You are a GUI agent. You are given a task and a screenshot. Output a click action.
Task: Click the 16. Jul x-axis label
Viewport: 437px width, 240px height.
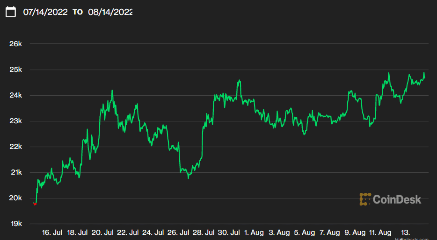coord(52,233)
